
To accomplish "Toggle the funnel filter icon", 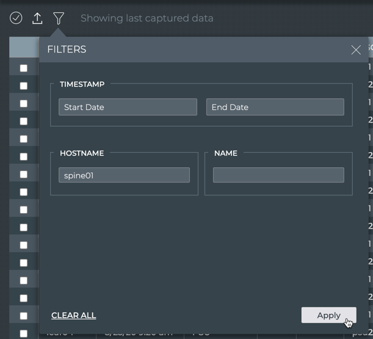I will point(58,18).
